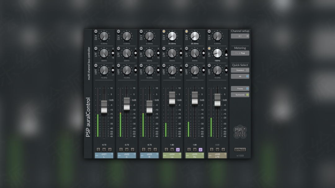Viewport: 335px width, 188px height.
Task: Click link icon on ch02 C label
Action: pos(119,155)
